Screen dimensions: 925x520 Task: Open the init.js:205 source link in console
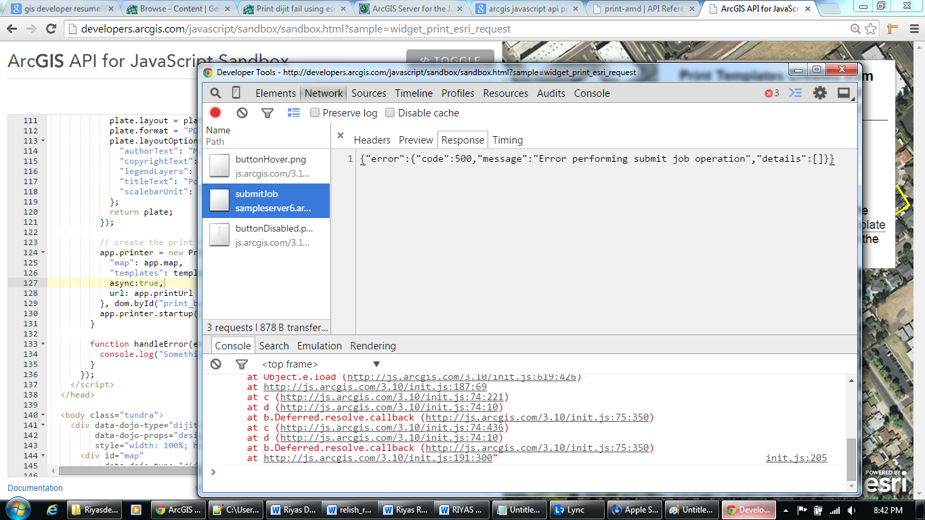click(x=796, y=458)
